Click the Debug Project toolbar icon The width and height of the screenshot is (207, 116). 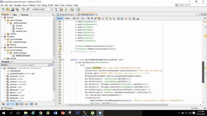(x=72, y=9)
